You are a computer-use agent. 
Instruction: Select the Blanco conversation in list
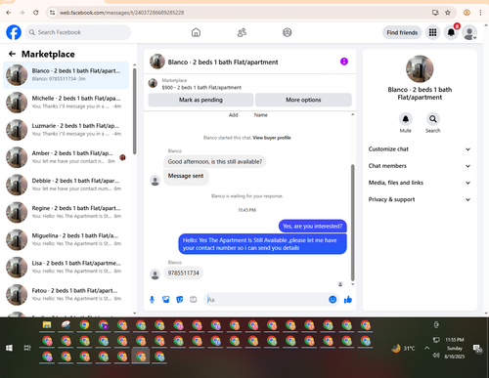66,75
